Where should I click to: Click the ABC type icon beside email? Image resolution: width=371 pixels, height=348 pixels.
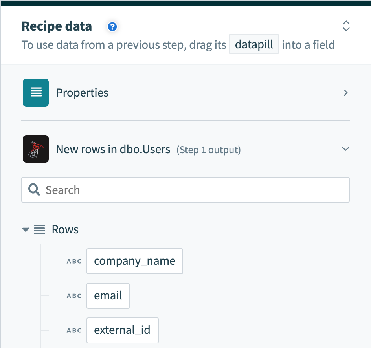click(x=74, y=296)
